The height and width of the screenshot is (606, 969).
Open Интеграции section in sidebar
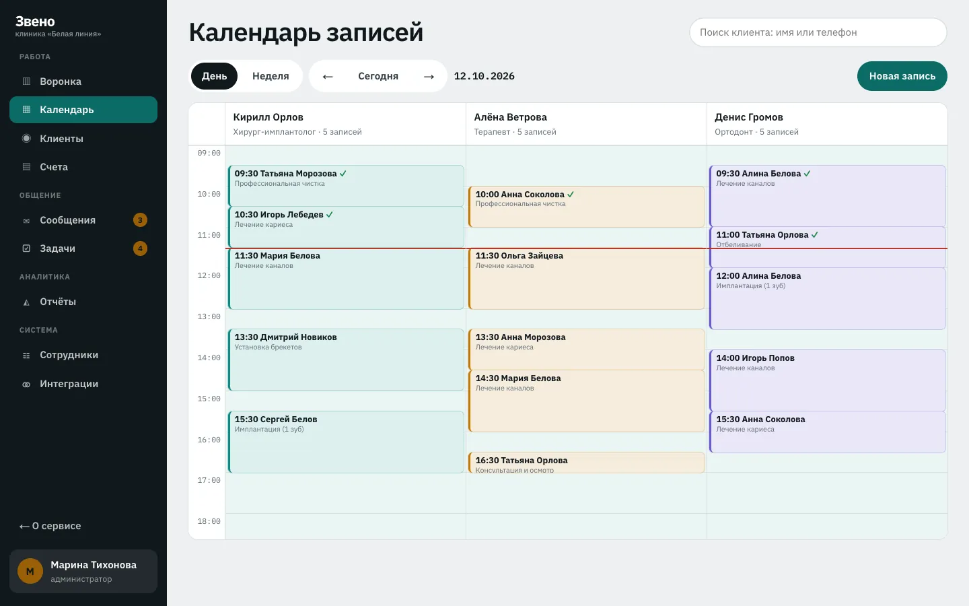pos(83,384)
